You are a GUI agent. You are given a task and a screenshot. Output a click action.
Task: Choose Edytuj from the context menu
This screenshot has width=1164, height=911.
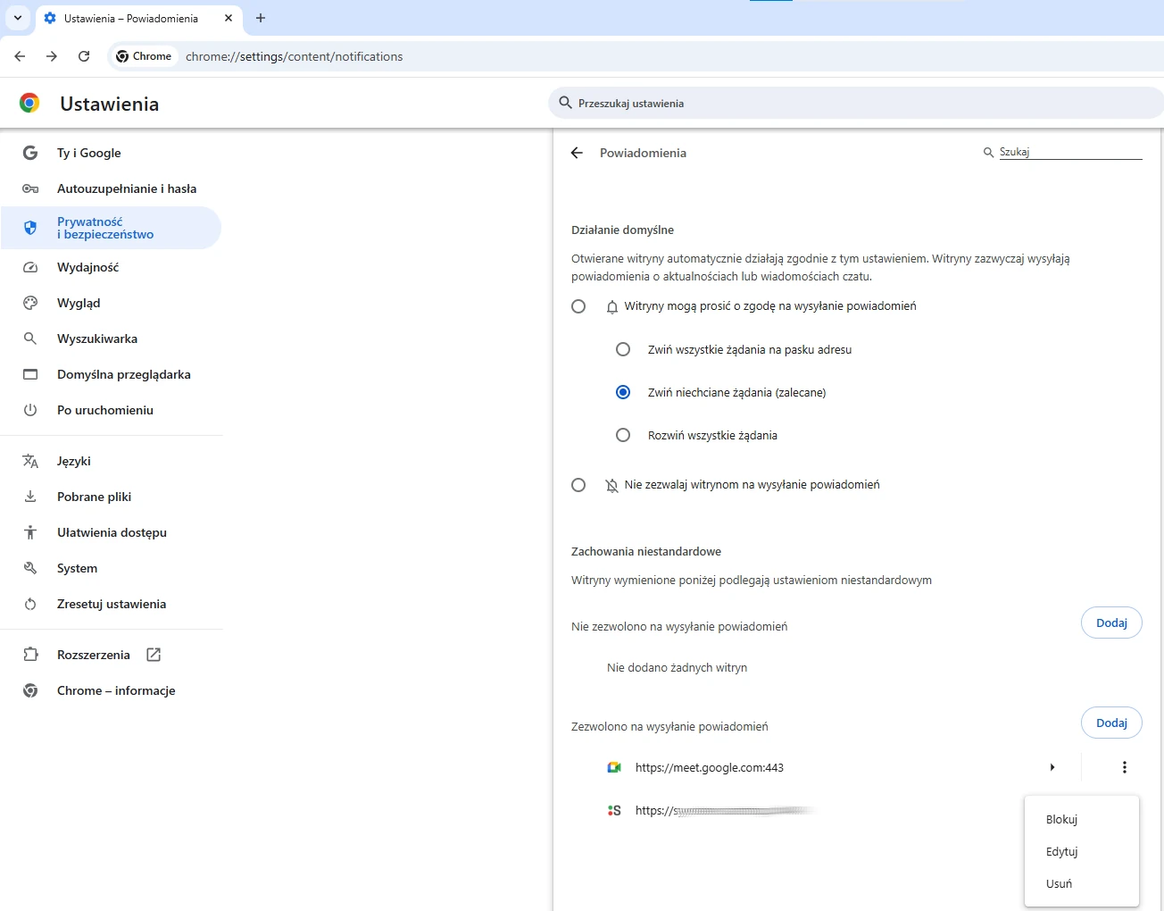coord(1061,851)
